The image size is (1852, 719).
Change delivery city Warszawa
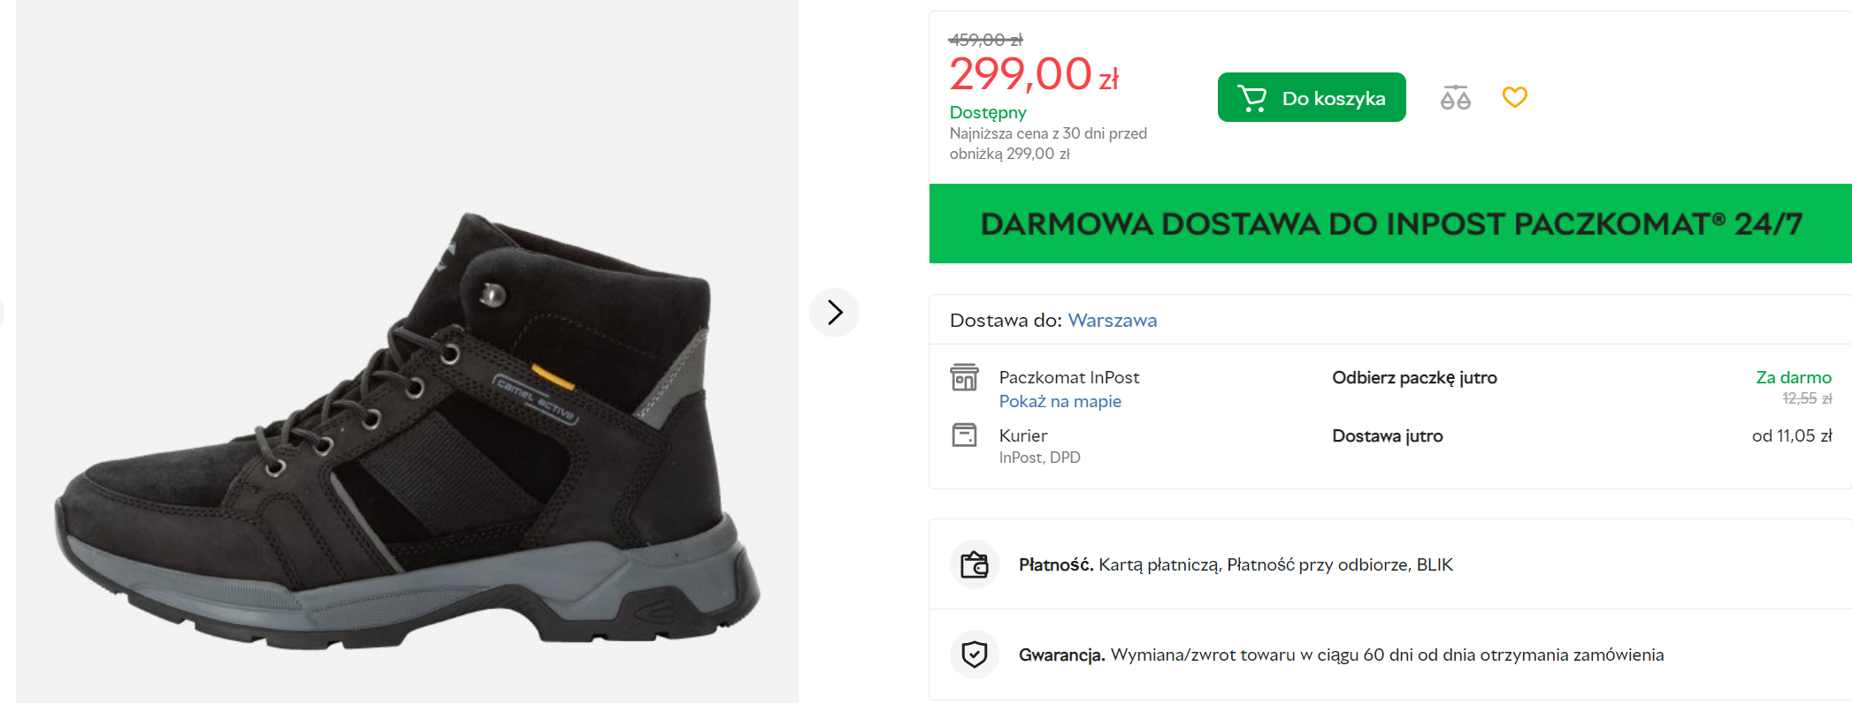tap(1112, 321)
